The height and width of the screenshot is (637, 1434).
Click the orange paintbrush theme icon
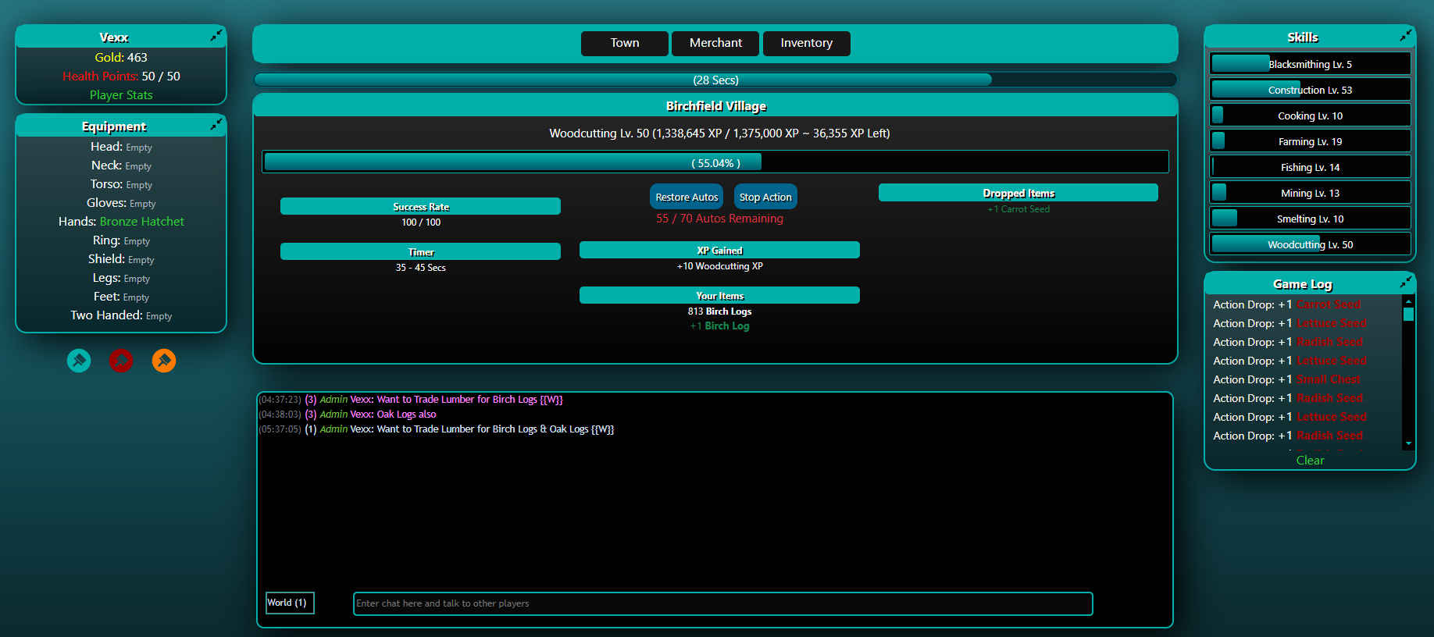point(164,361)
